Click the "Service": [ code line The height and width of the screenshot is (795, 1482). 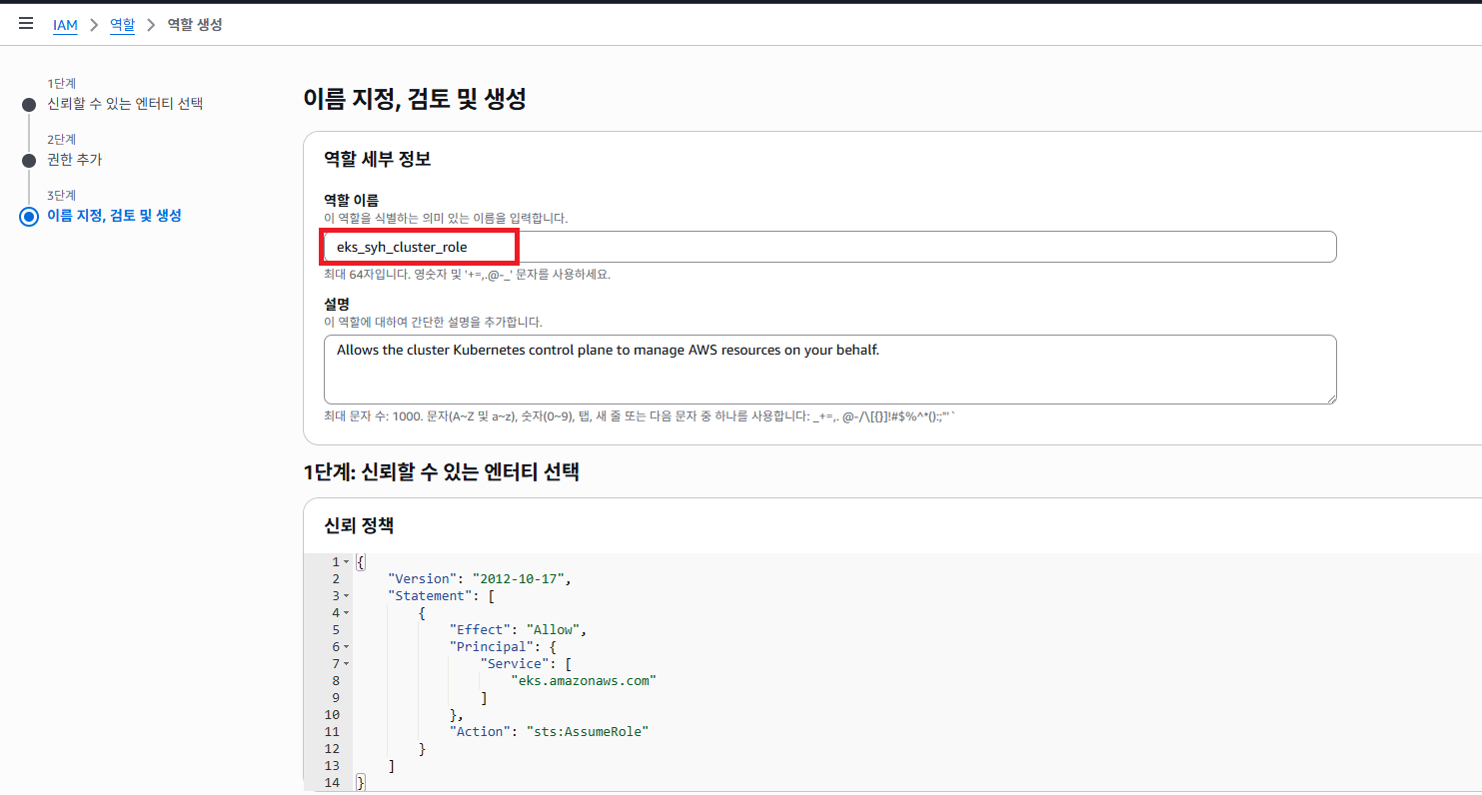pyautogui.click(x=525, y=664)
